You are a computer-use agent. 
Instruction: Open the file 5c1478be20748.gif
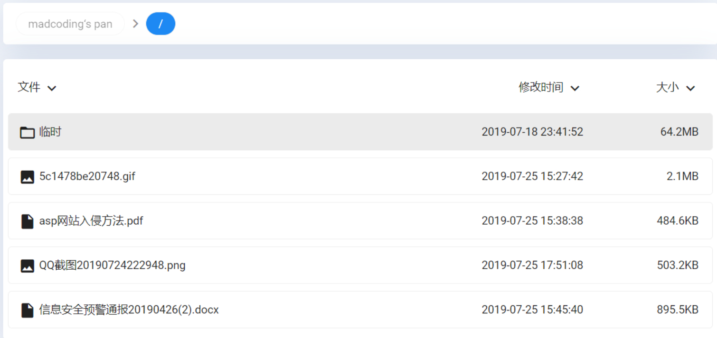coord(87,176)
